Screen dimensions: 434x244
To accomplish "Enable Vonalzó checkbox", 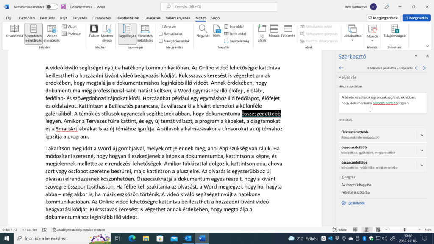I will (x=161, y=27).
